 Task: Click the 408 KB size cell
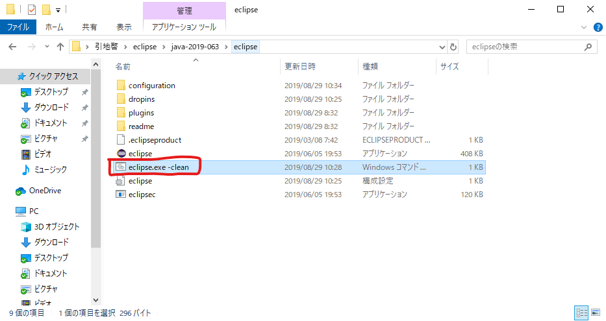[472, 154]
